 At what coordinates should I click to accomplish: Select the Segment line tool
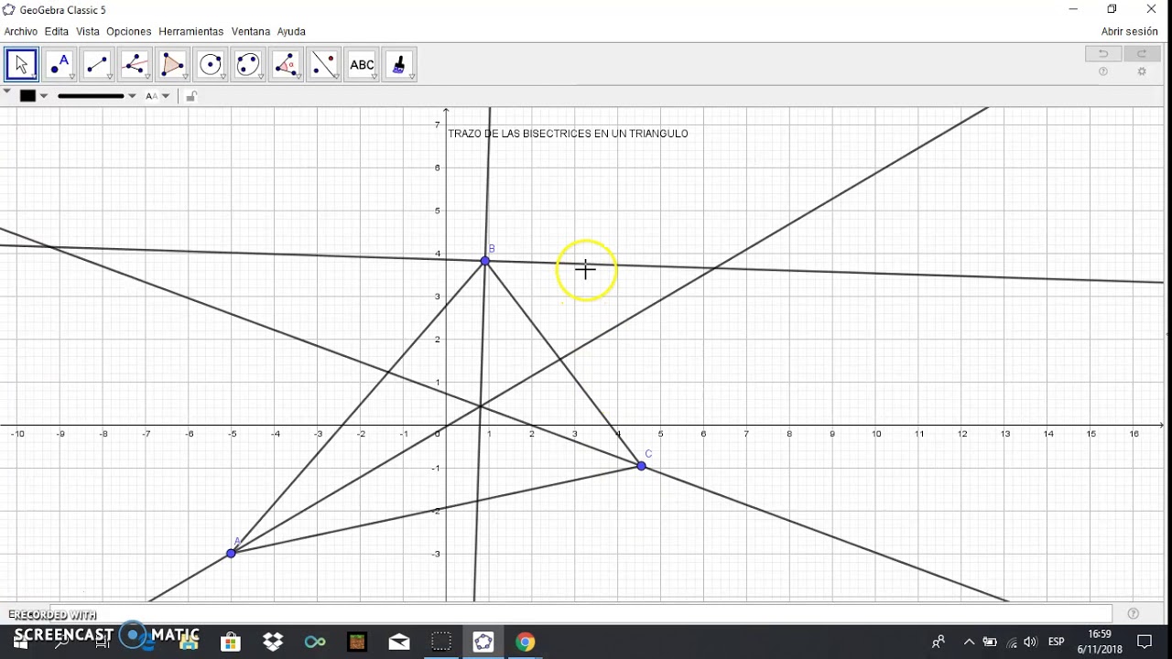pos(97,65)
